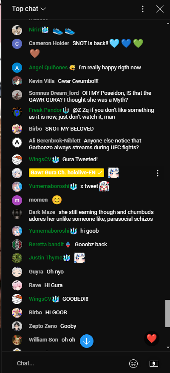Open message options beside Gawr Gura's message
The height and width of the screenshot is (373, 170).
157,173
